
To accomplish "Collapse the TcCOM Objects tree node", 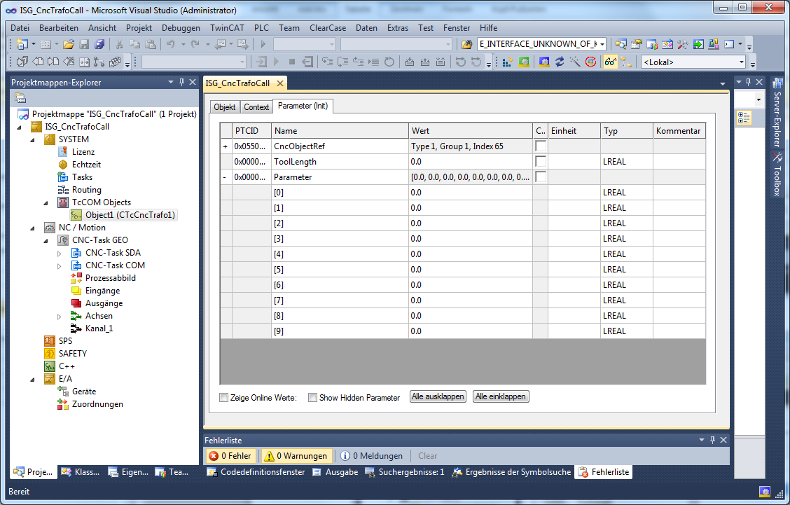I will click(46, 203).
